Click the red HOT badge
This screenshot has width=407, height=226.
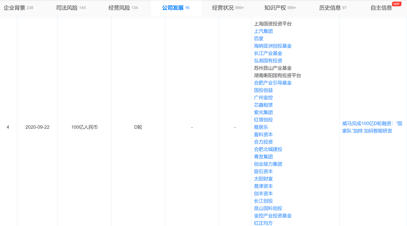click(x=396, y=4)
